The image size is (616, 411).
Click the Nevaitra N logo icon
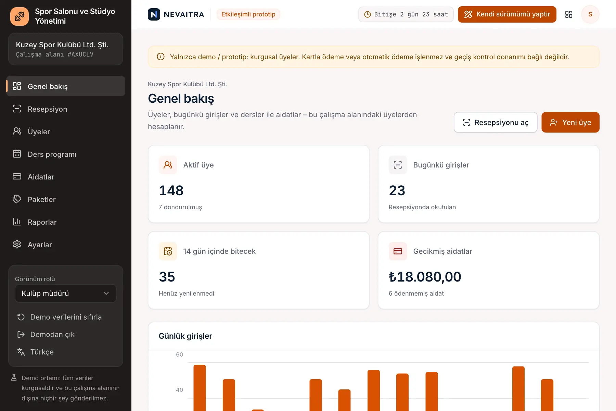(x=154, y=14)
